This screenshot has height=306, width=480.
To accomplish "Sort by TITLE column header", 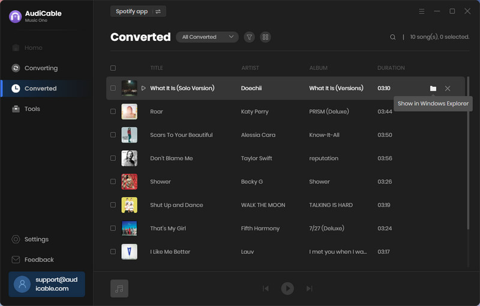I will coord(157,68).
